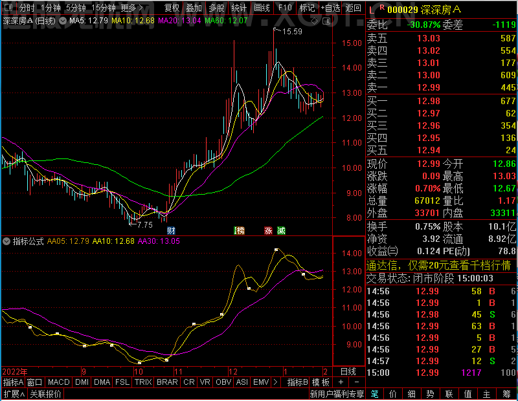
Task: Click the 返回 back button
Action: (x=353, y=7)
